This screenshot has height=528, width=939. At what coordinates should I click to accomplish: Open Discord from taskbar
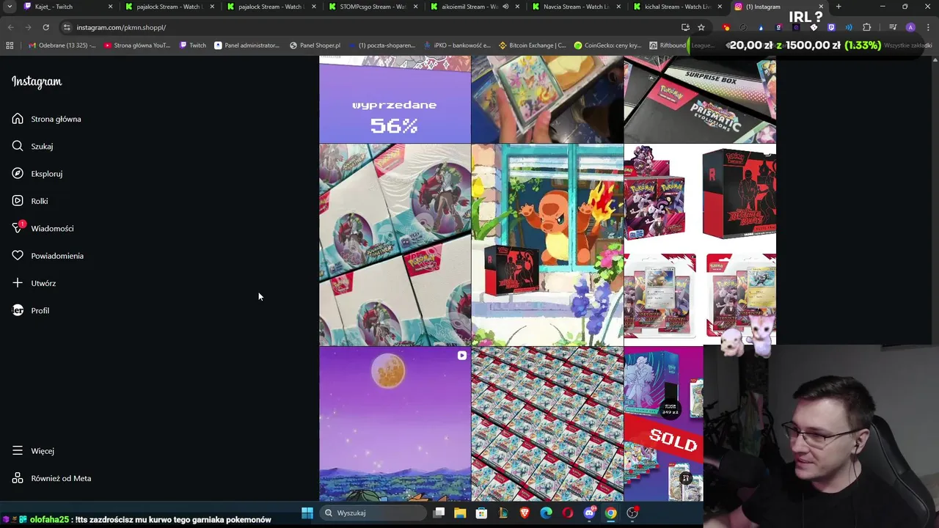click(x=589, y=513)
